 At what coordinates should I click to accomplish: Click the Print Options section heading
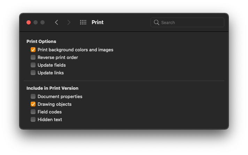click(x=41, y=41)
